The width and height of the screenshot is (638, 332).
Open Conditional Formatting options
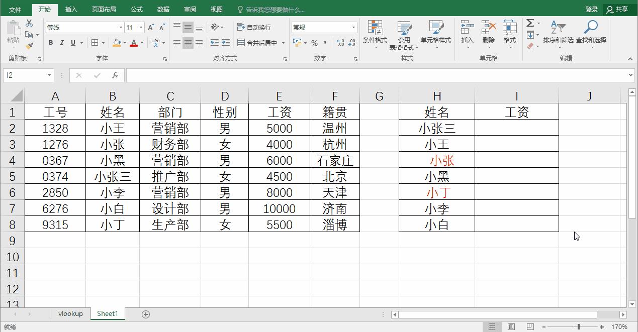click(x=375, y=35)
